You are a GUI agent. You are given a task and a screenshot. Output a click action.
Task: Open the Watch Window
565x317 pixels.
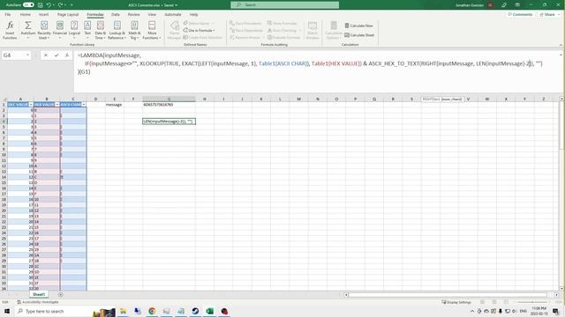[x=313, y=30]
